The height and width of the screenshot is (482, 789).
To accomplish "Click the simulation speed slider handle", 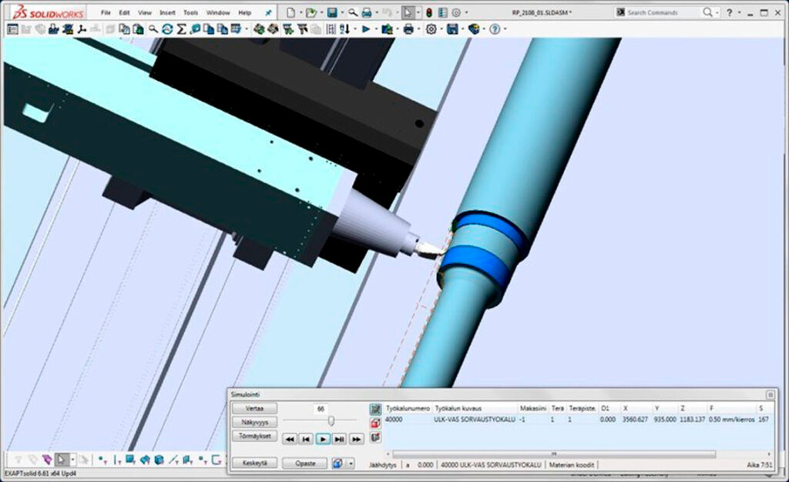I will click(331, 420).
